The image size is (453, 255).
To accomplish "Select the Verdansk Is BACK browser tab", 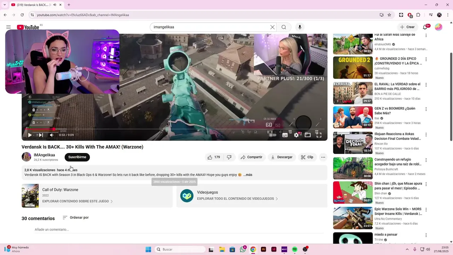I will click(x=36, y=5).
